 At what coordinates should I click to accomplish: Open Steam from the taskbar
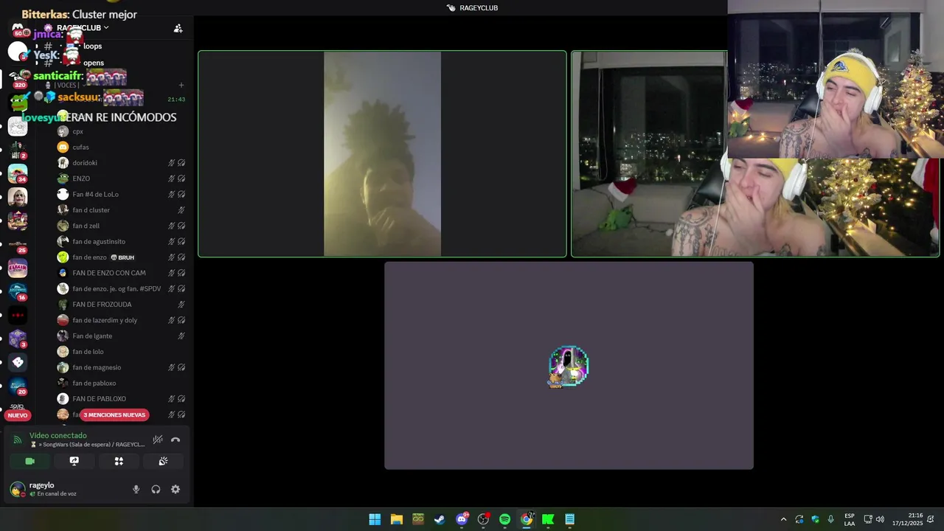coord(440,519)
